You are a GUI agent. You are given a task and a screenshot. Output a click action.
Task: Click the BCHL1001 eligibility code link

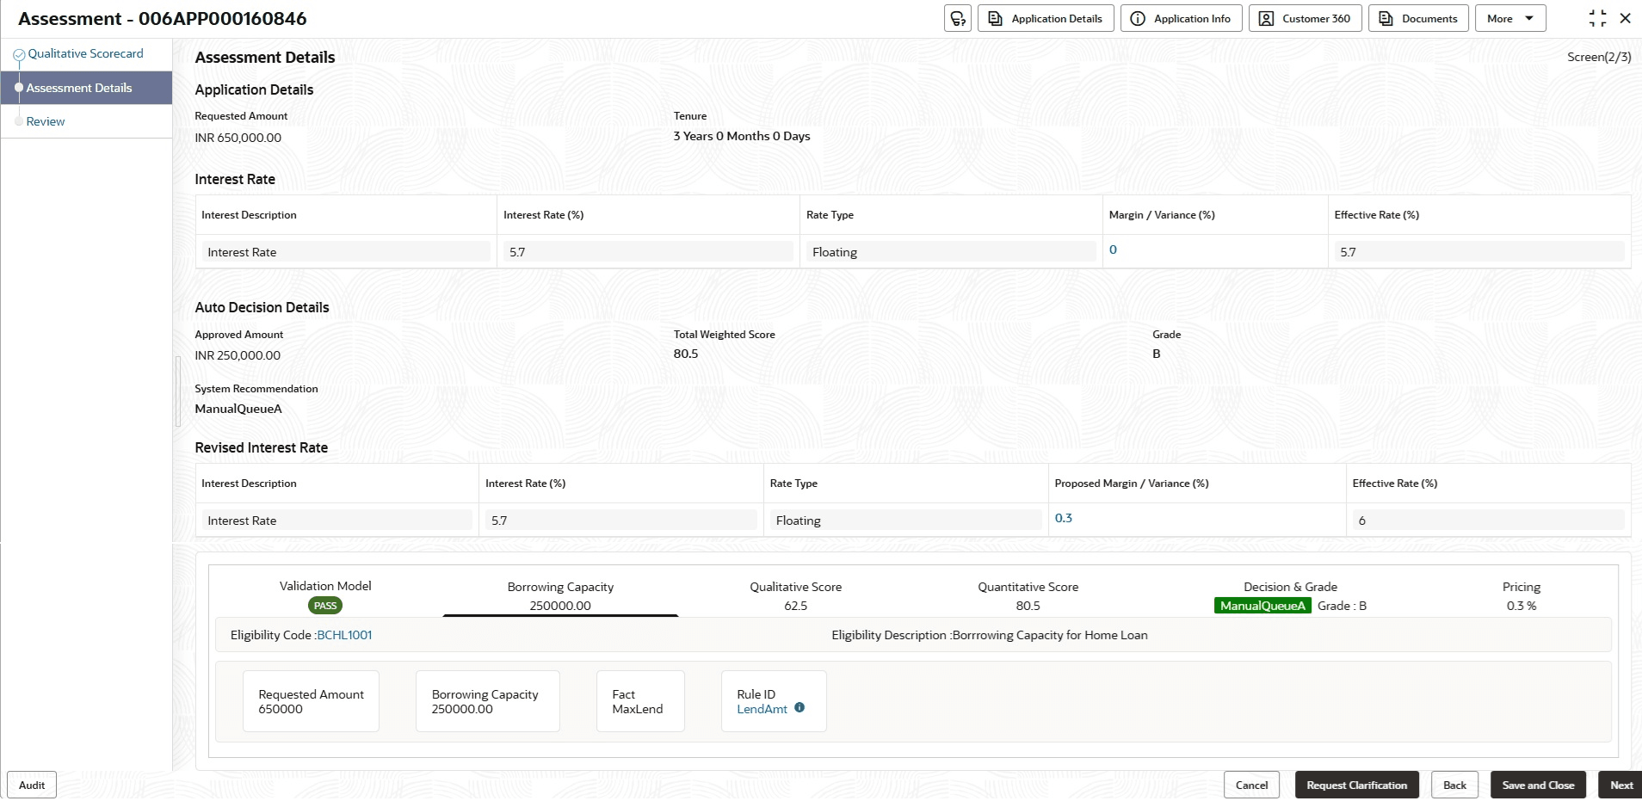344,635
